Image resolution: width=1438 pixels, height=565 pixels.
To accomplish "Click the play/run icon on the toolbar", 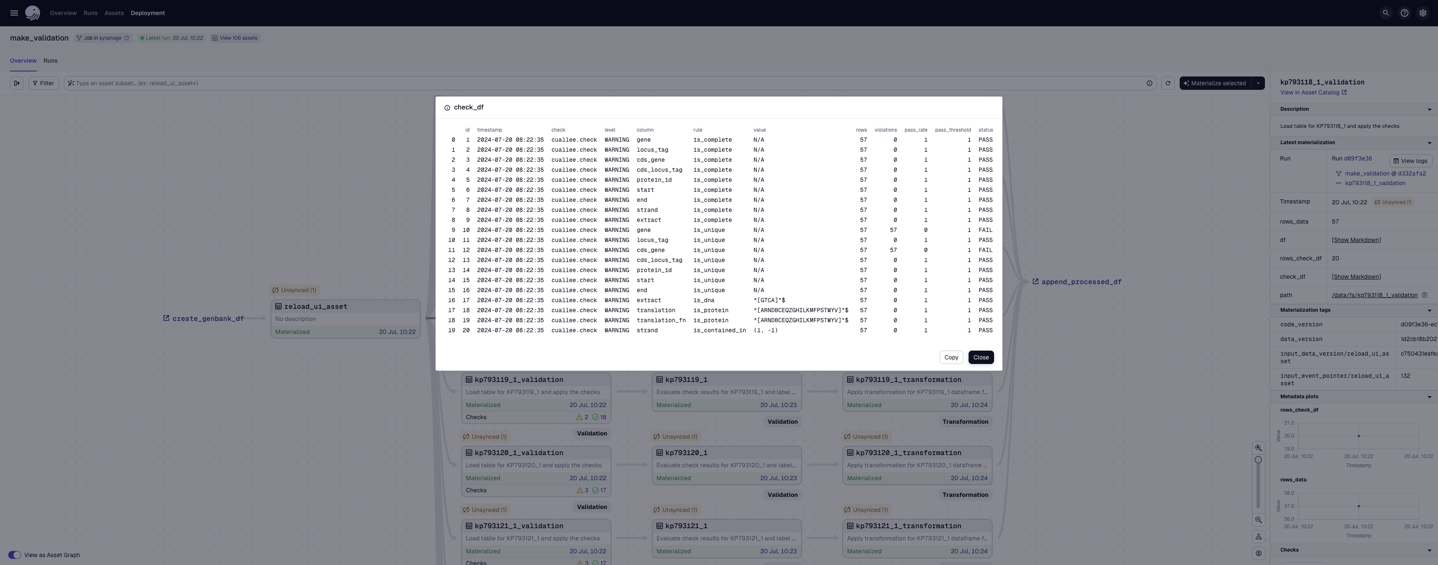I will [x=16, y=84].
